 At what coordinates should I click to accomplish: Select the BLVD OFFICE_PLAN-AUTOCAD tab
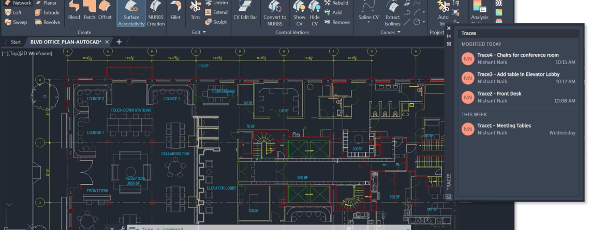pos(66,42)
